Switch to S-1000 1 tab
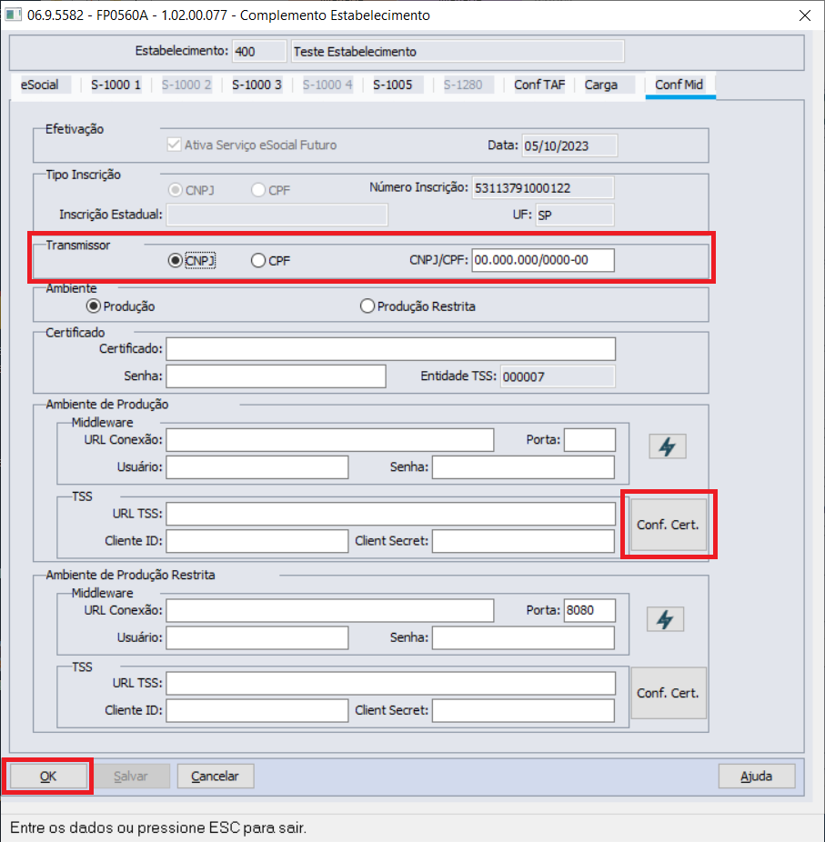Viewport: 825px width, 842px height. pyautogui.click(x=116, y=85)
